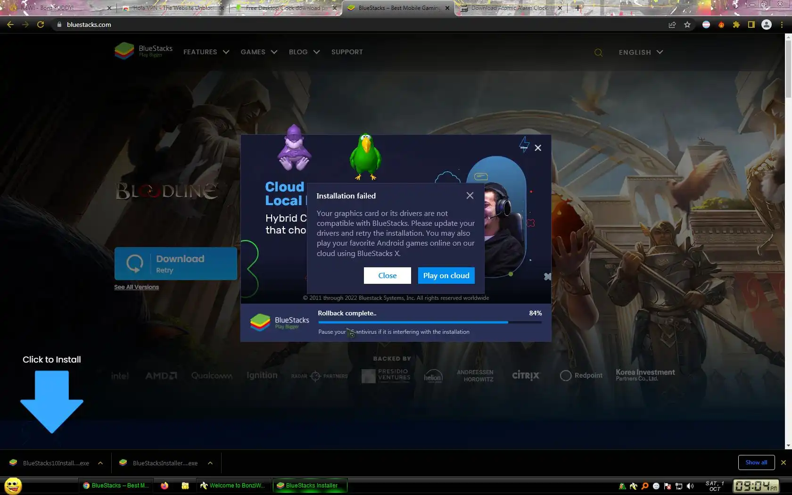The width and height of the screenshot is (792, 495).
Task: Bookmark this page with the star icon
Action: pos(687,25)
